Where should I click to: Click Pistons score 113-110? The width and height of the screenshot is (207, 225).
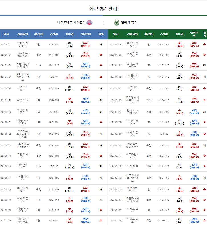[x=54, y=210]
